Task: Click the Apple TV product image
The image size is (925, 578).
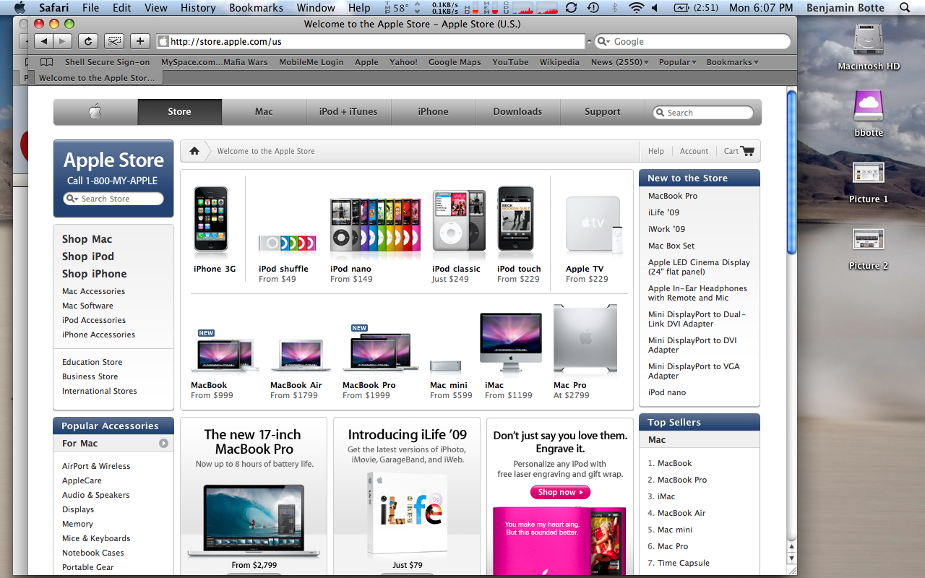Action: (594, 225)
